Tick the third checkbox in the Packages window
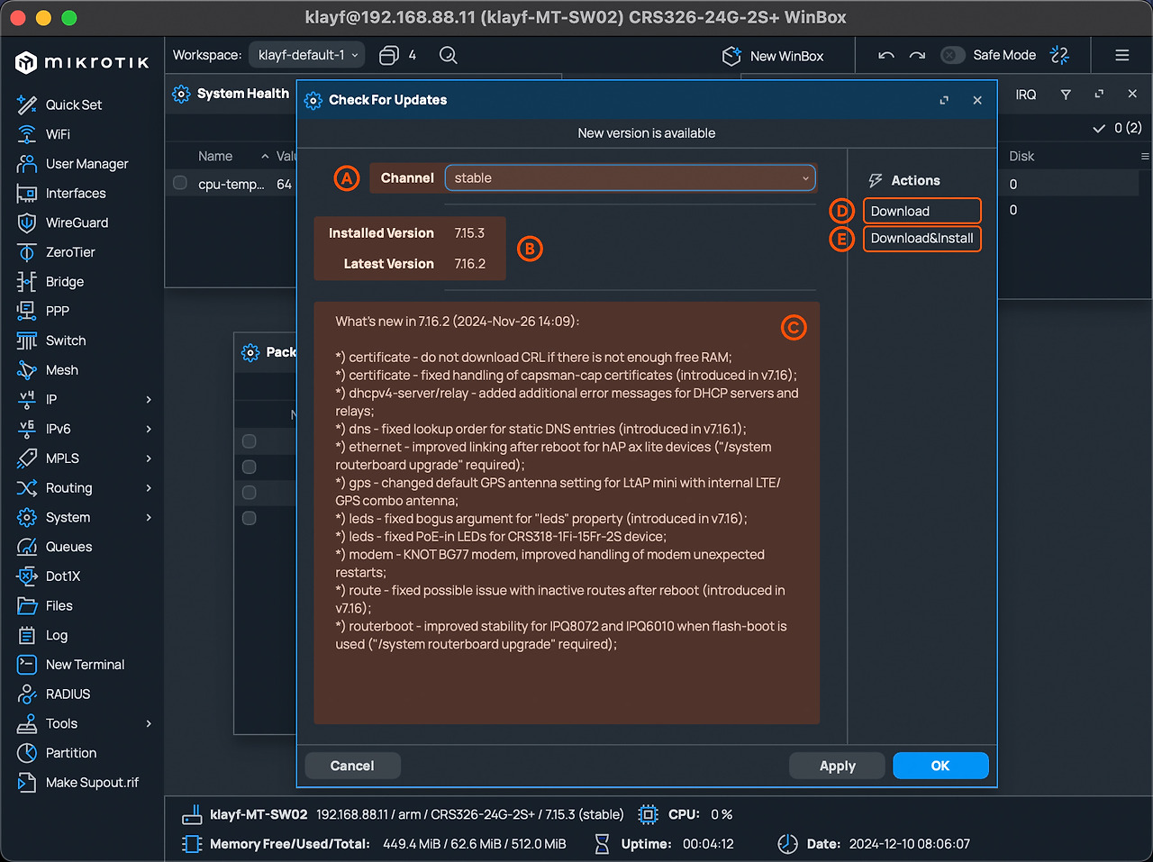Image resolution: width=1153 pixels, height=862 pixels. [250, 493]
